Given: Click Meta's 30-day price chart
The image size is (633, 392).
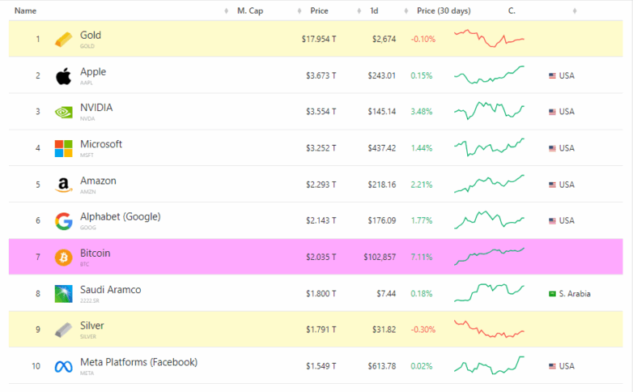Looking at the screenshot, I should [x=489, y=365].
